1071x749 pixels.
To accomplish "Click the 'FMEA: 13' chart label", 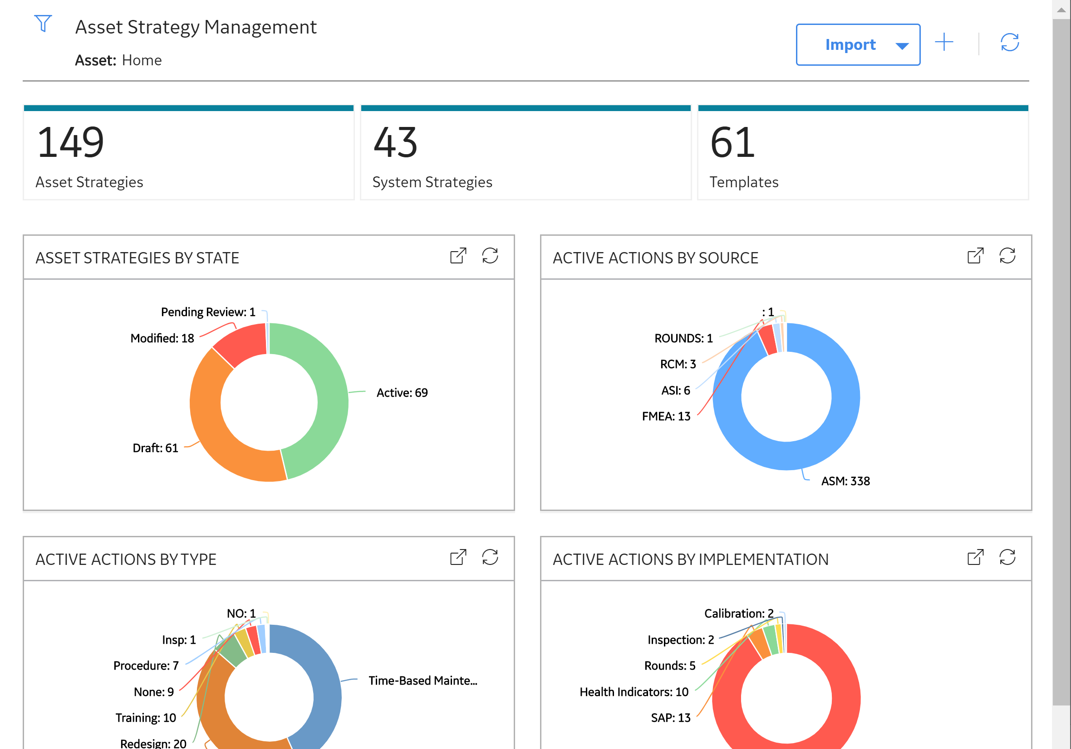I will point(666,416).
